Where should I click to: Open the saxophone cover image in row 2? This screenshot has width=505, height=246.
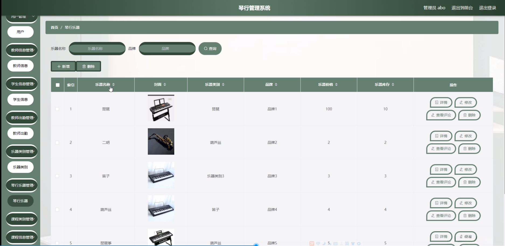point(161,141)
